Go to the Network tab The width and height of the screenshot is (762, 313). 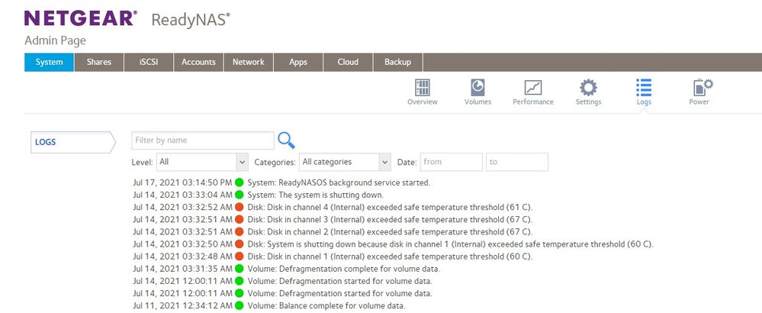click(248, 62)
